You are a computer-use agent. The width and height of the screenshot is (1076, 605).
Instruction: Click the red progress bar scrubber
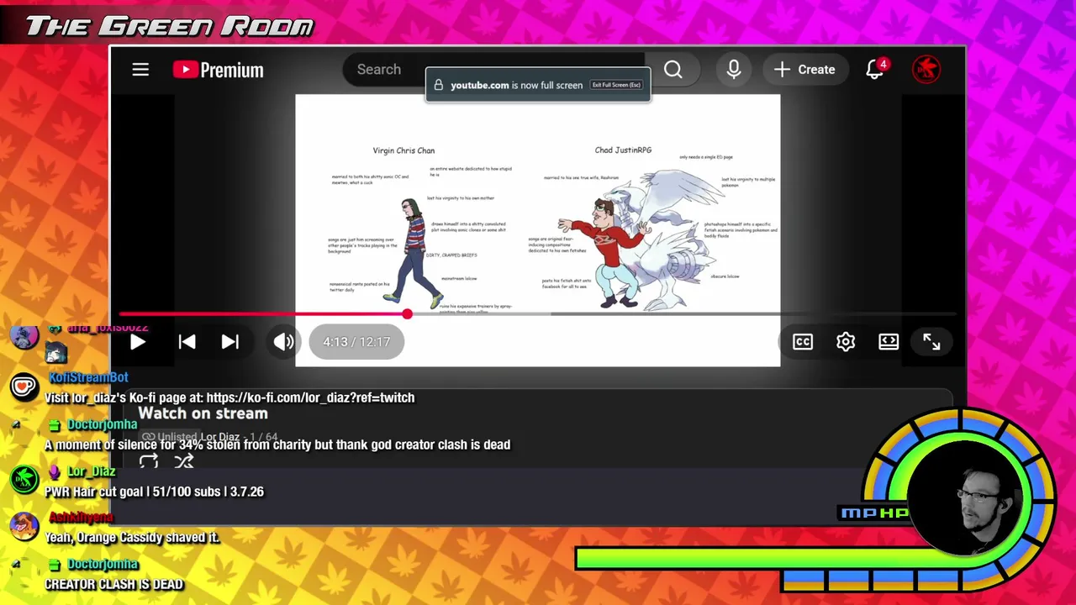tap(407, 314)
